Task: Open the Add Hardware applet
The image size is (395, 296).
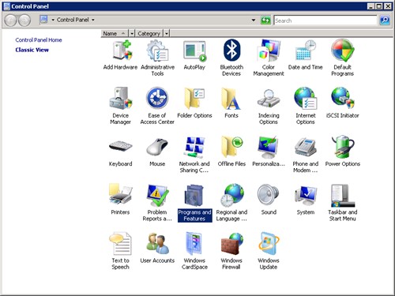Action: pyautogui.click(x=120, y=55)
